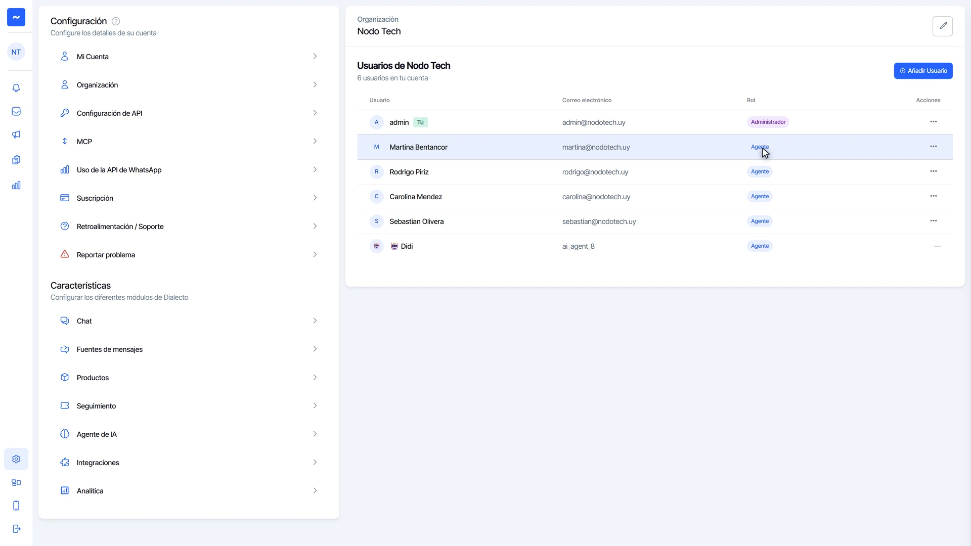Open actions menu for Rodrigo Piriz
The width and height of the screenshot is (971, 546).
(934, 171)
